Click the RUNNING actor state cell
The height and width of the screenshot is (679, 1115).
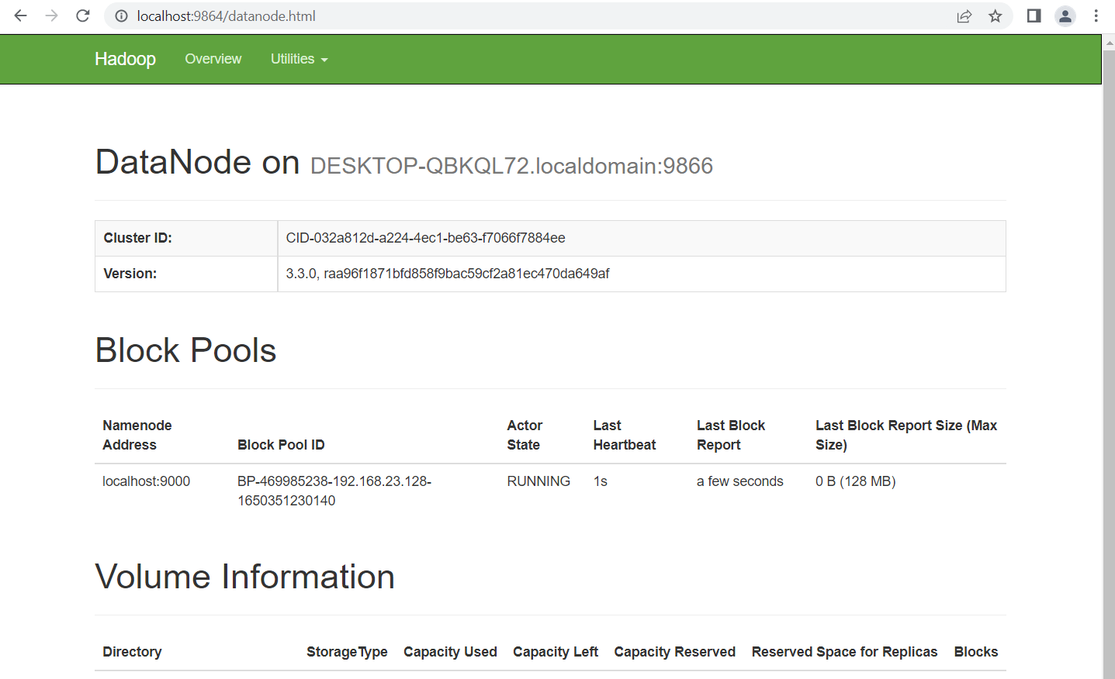point(538,481)
